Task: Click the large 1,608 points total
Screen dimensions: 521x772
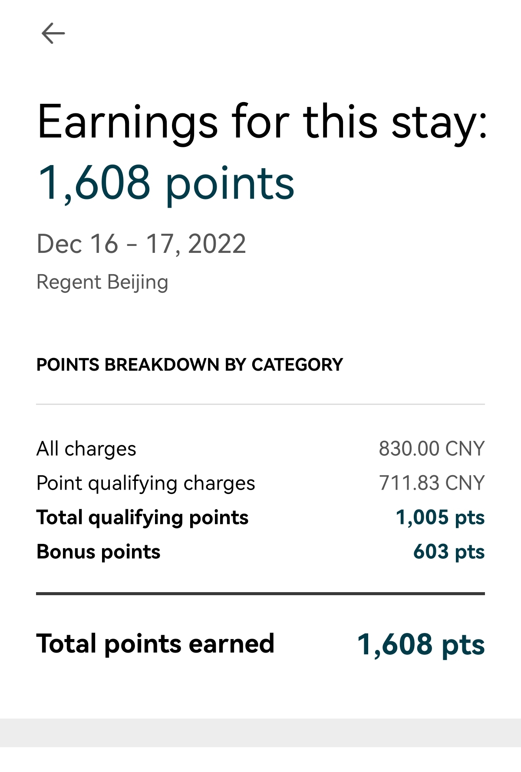Action: click(166, 184)
